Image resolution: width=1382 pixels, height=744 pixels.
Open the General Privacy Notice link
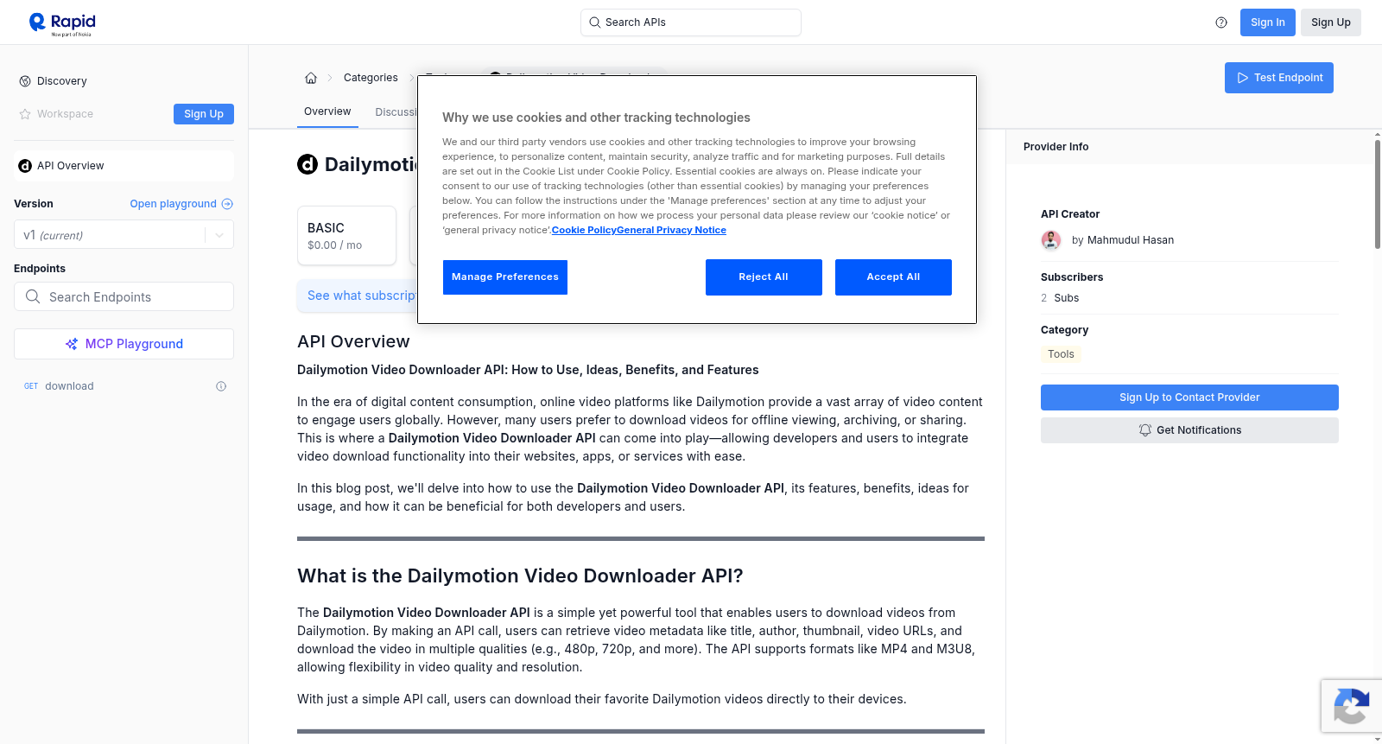coord(671,230)
